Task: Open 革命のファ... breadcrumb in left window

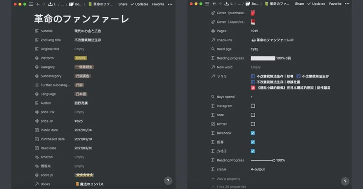Action: pyautogui.click(x=101, y=4)
